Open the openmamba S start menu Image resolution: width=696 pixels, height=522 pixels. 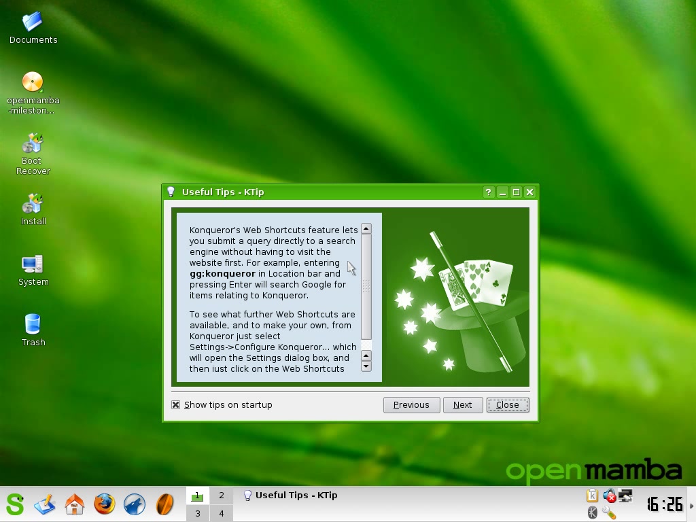tap(15, 504)
